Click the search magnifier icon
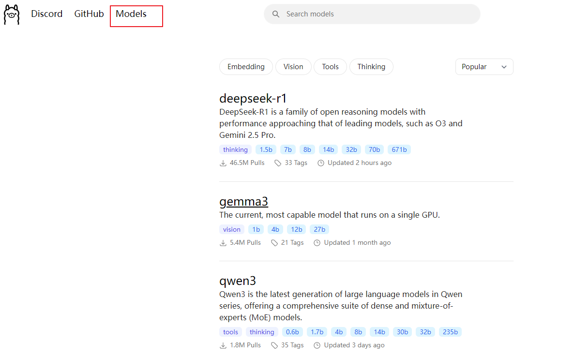The height and width of the screenshot is (357, 574). pyautogui.click(x=276, y=14)
